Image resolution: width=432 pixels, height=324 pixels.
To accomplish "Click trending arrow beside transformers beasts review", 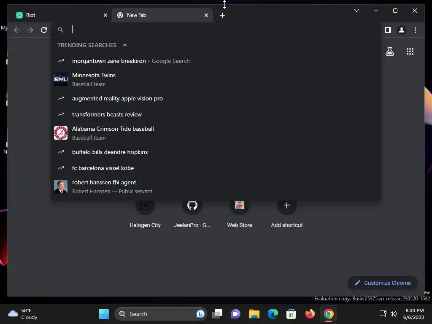I will [x=61, y=114].
